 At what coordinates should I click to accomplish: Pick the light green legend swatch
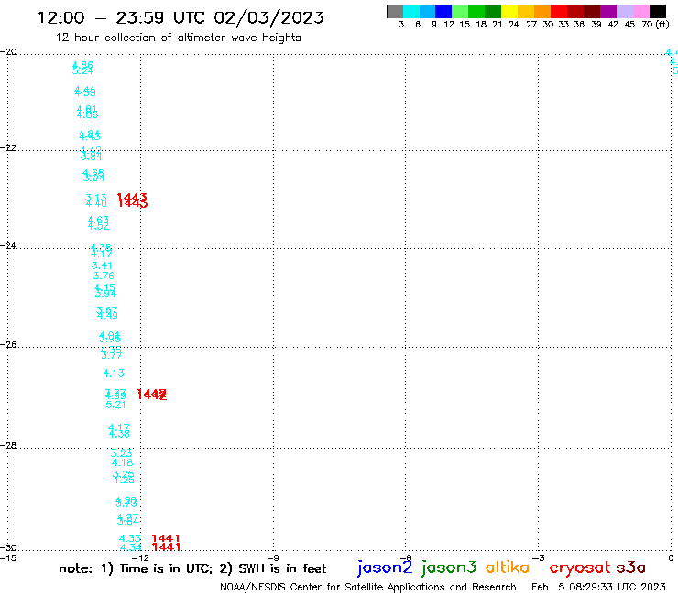(x=460, y=11)
